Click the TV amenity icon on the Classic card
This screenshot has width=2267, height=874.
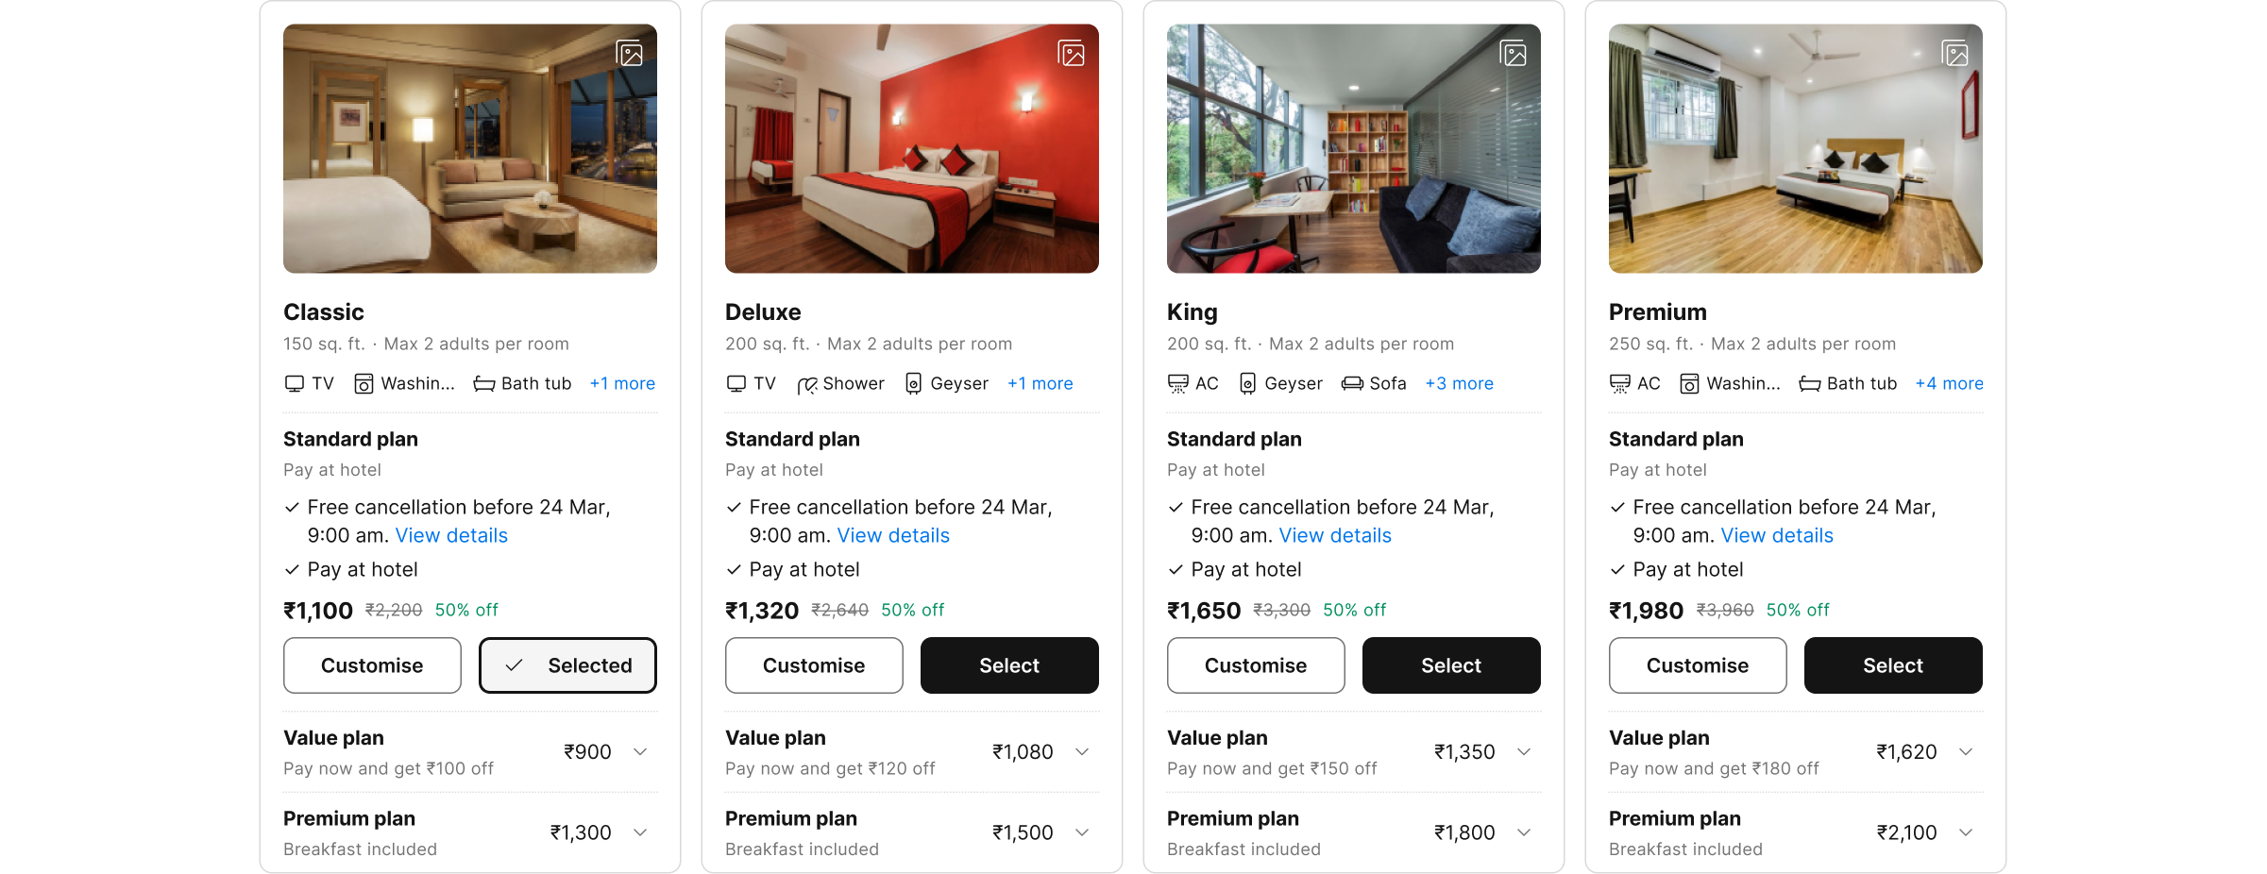pyautogui.click(x=294, y=383)
